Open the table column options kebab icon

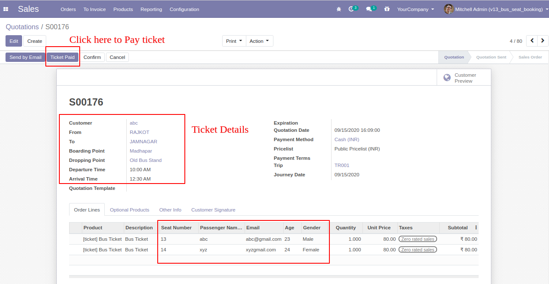pos(476,228)
